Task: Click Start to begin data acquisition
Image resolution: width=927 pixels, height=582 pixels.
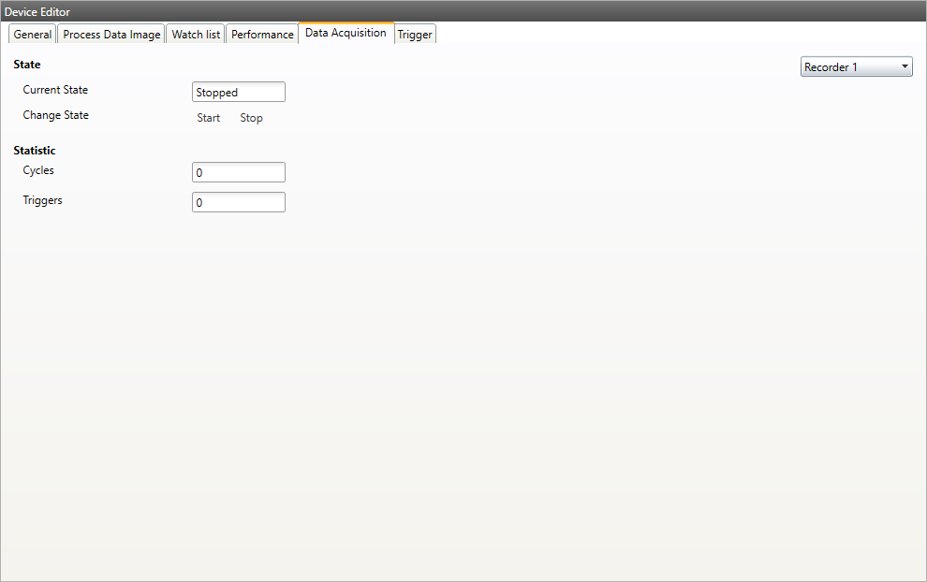Action: pos(208,118)
